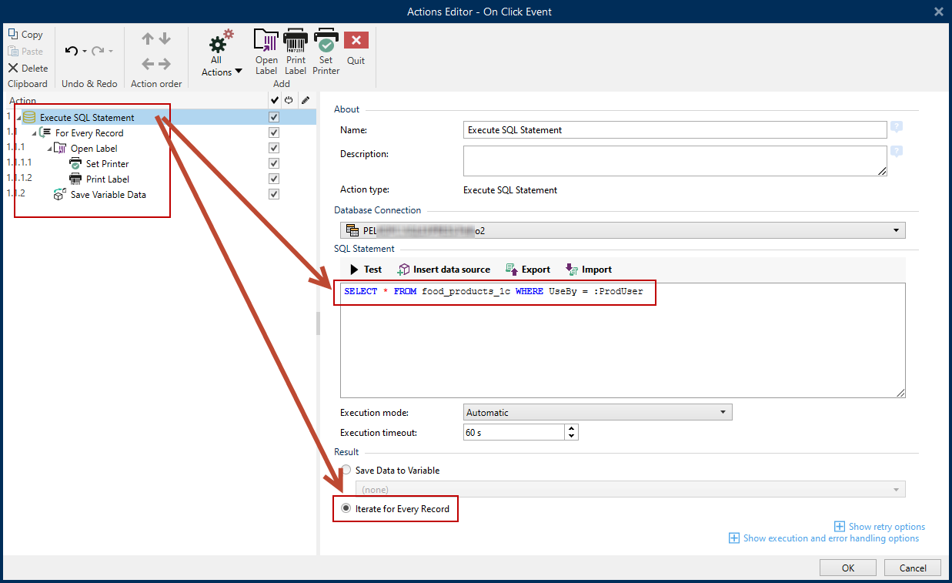Image resolution: width=952 pixels, height=583 pixels.
Task: Select the Print Label tree item
Action: point(107,179)
